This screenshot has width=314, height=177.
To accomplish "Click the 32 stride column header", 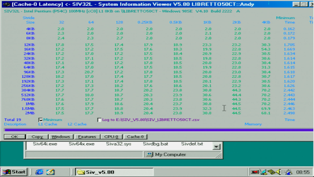I will pyautogui.click(x=61, y=22).
